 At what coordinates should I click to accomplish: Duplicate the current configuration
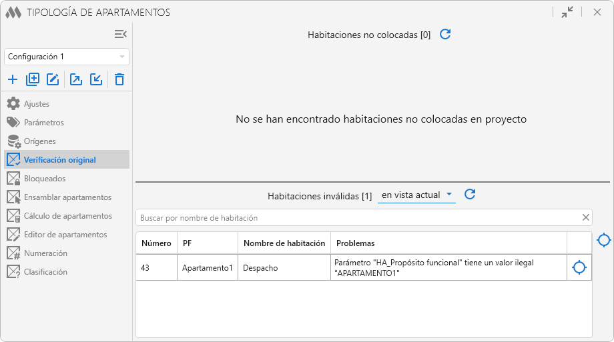click(33, 80)
